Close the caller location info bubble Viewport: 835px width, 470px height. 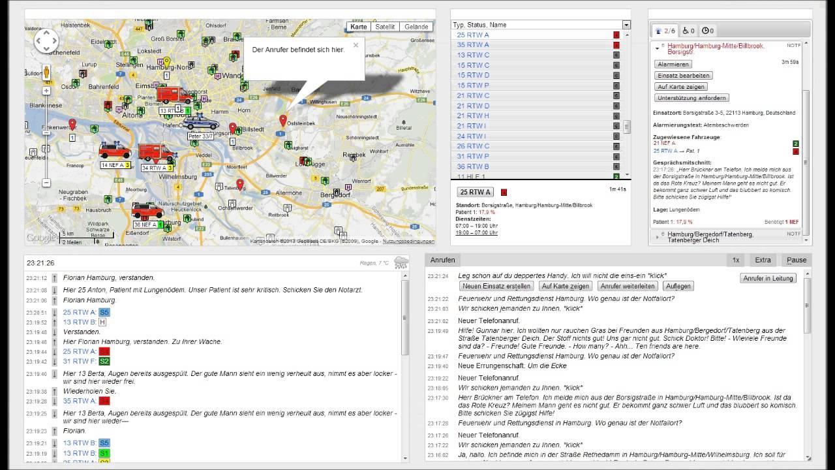pyautogui.click(x=356, y=46)
